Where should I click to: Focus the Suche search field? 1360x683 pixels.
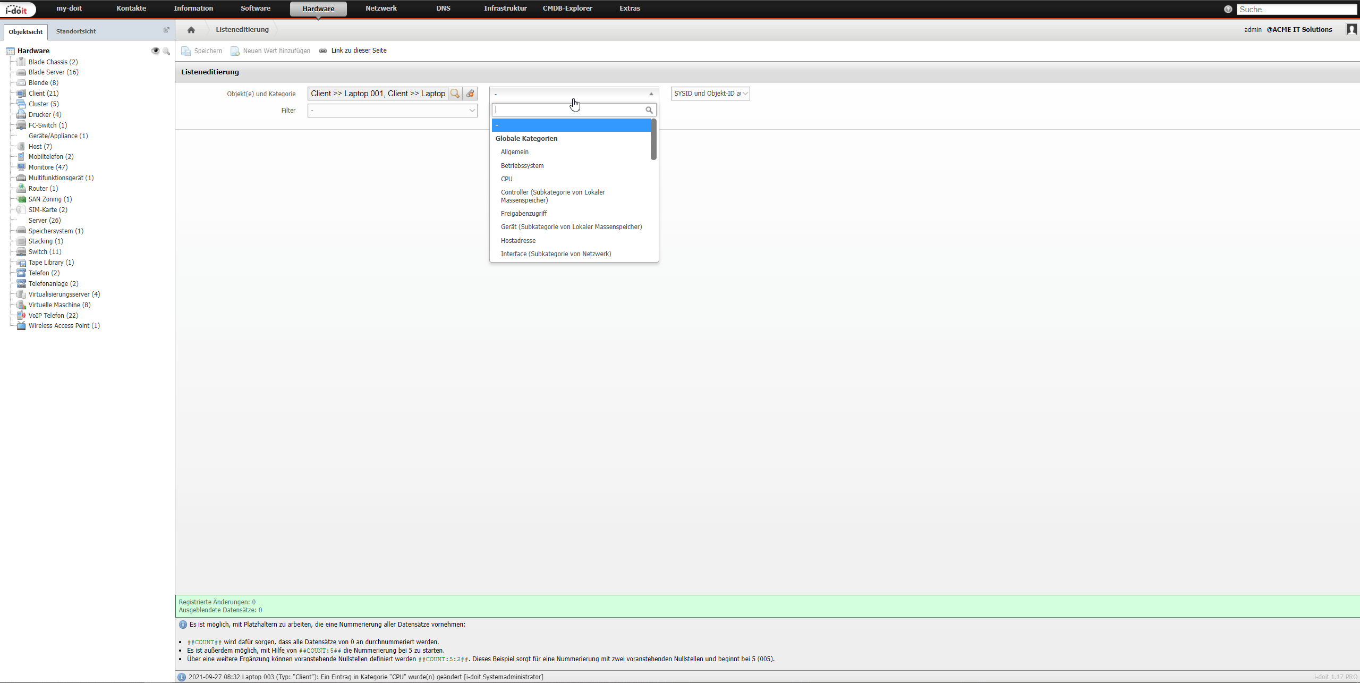[1296, 10]
